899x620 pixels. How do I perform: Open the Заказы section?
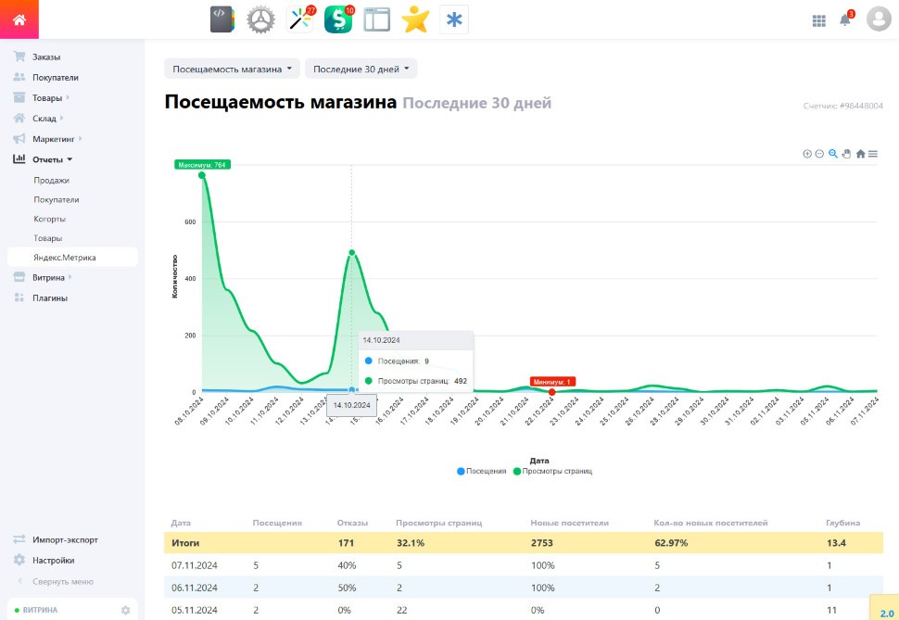[45, 57]
